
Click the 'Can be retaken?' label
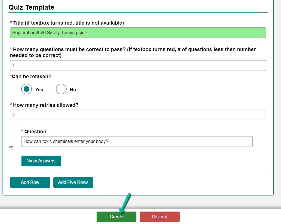pyautogui.click(x=31, y=77)
